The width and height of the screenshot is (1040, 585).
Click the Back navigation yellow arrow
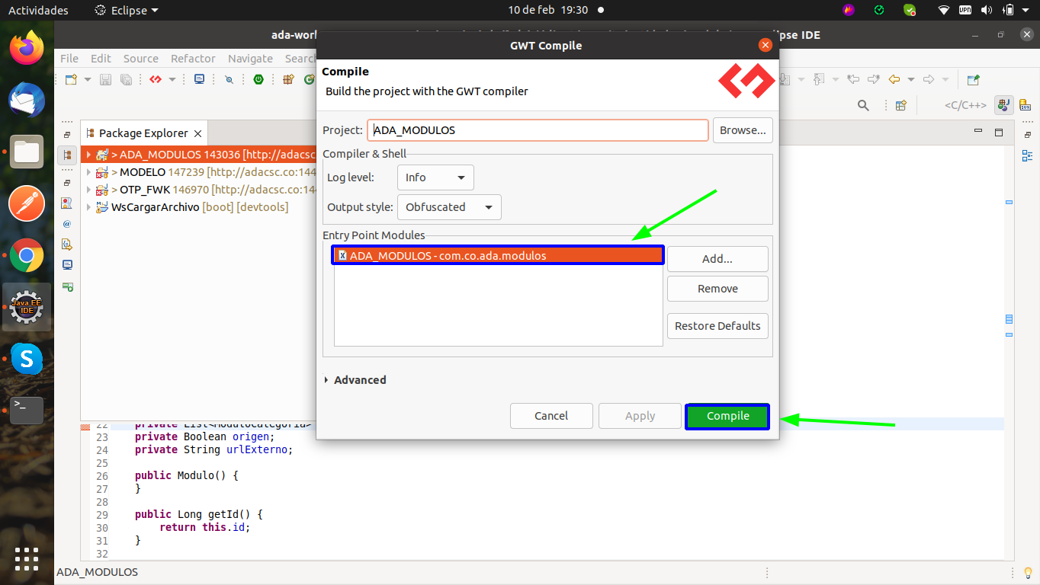894,79
